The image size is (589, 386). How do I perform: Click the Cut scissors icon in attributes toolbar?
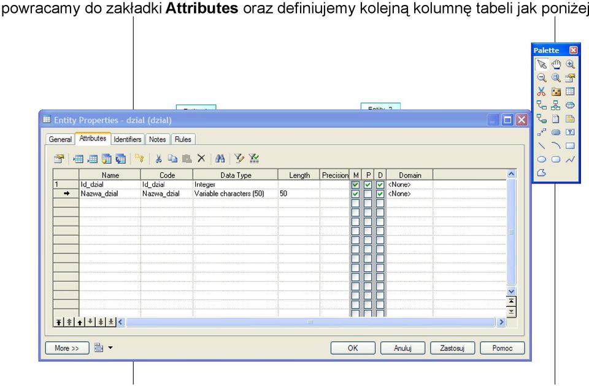[x=158, y=158]
